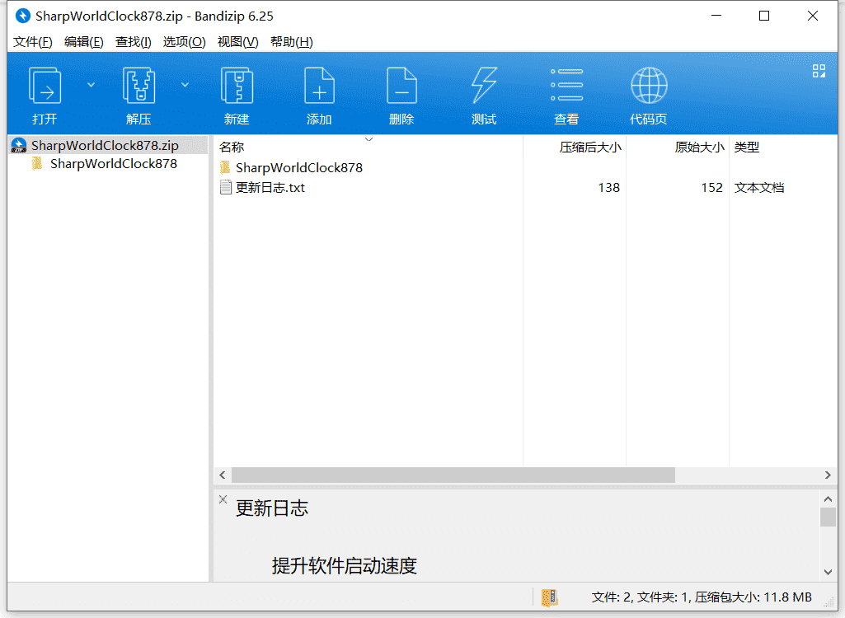Open the 文件(F) menu
Viewport: 845px width, 618px height.
pos(33,42)
